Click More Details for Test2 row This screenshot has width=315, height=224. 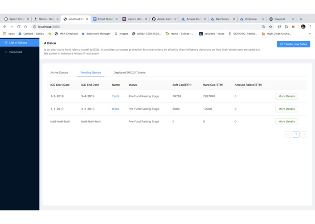[x=286, y=96]
